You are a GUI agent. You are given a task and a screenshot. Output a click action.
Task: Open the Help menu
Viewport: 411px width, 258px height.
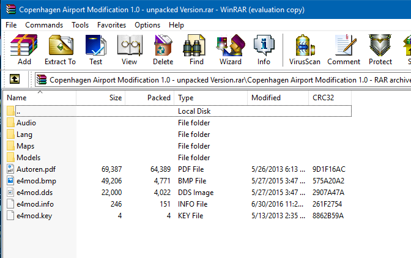176,25
